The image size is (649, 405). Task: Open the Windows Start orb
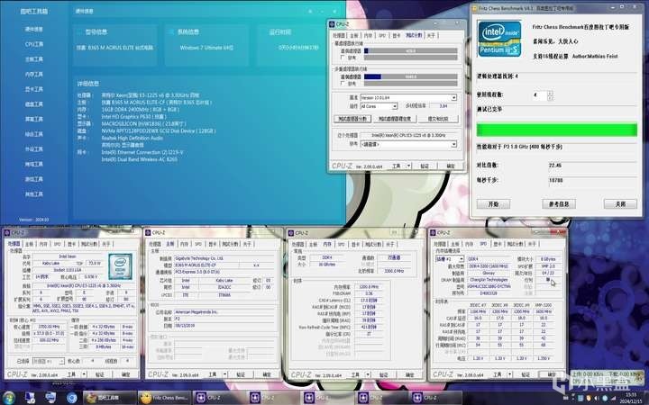click(x=9, y=398)
